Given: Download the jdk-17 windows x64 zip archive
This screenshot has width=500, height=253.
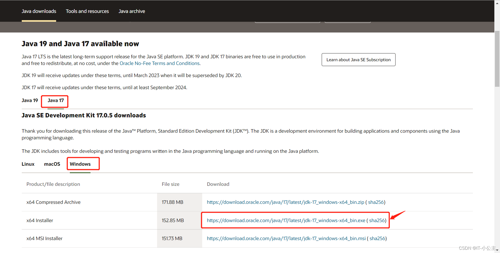Looking at the screenshot, I should [285, 202].
